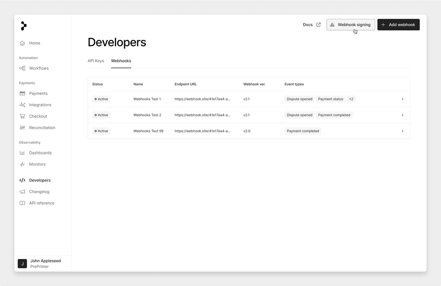Click the Webhooks Test 99 name
The height and width of the screenshot is (286, 441).
(x=148, y=131)
